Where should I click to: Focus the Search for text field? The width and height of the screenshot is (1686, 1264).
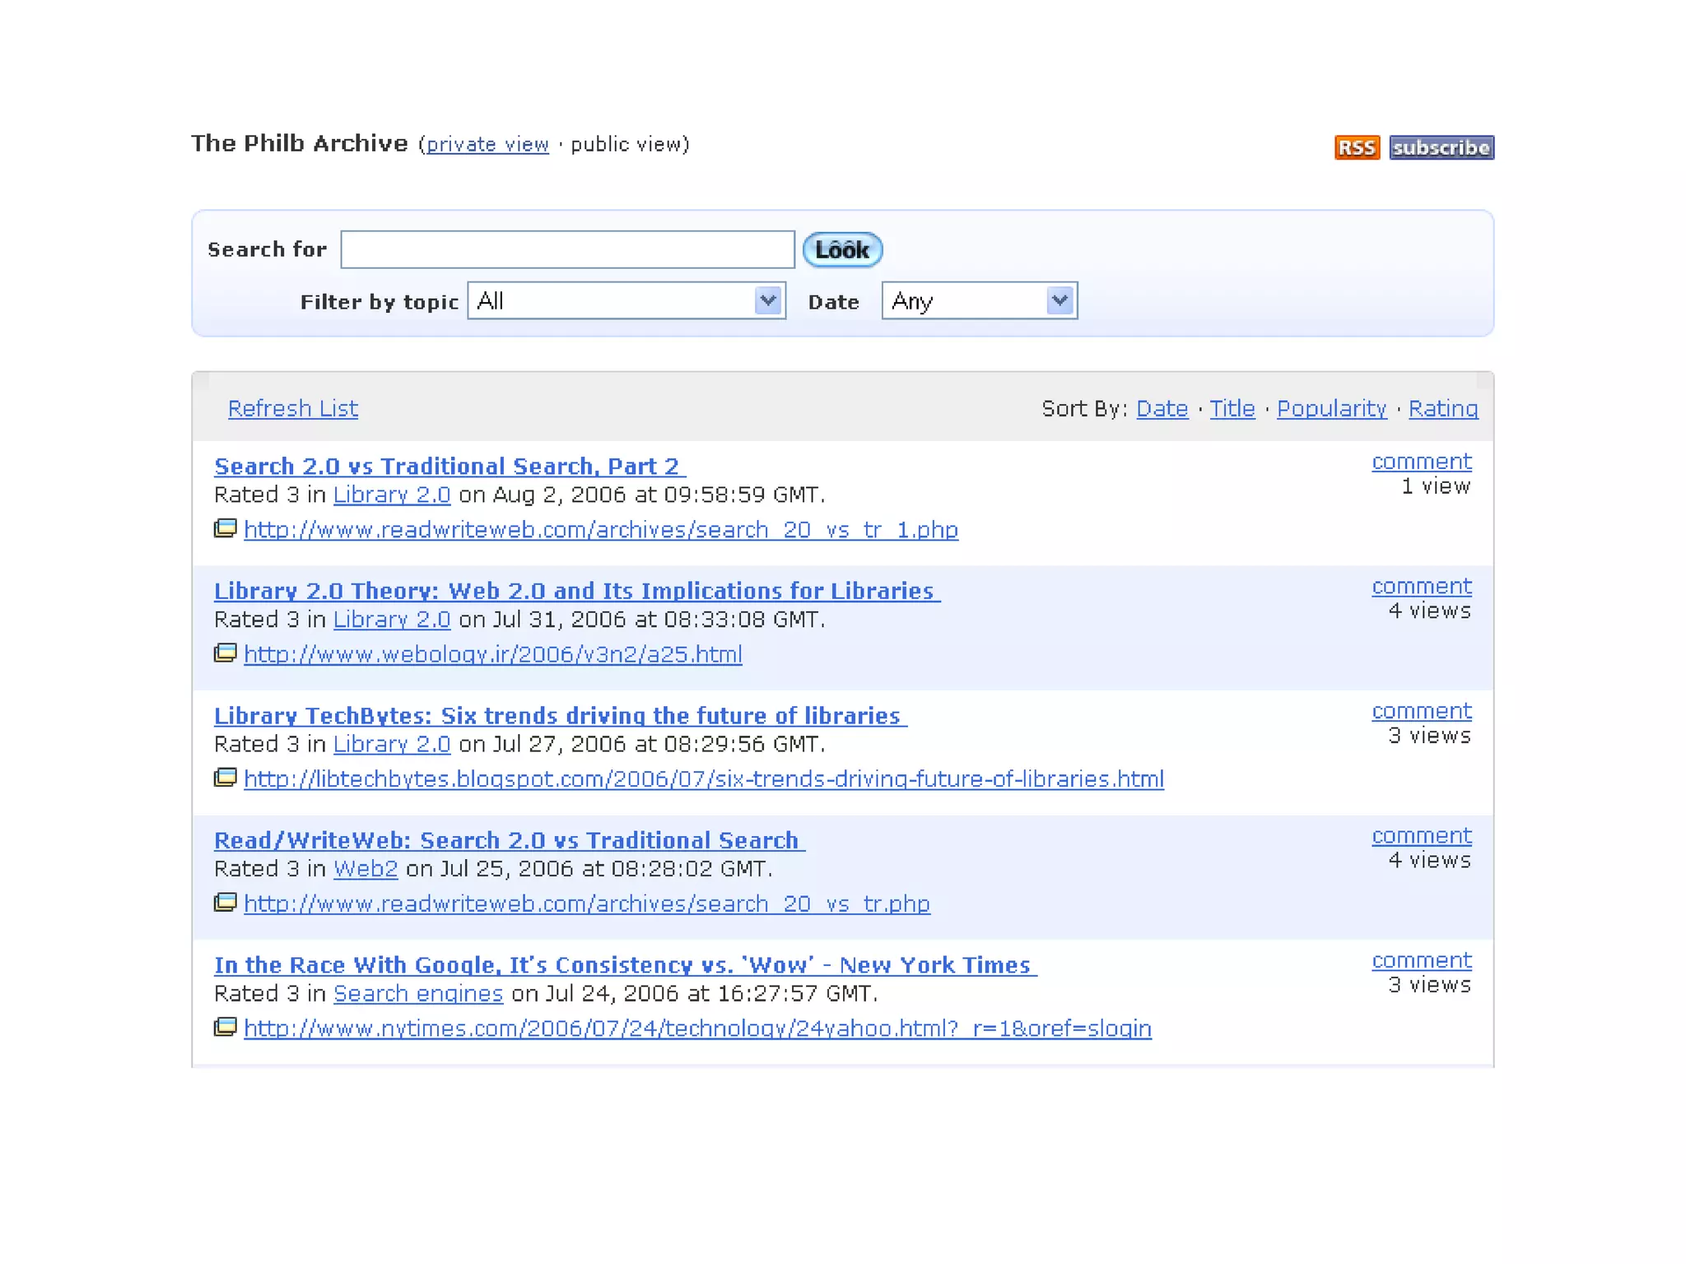point(567,249)
